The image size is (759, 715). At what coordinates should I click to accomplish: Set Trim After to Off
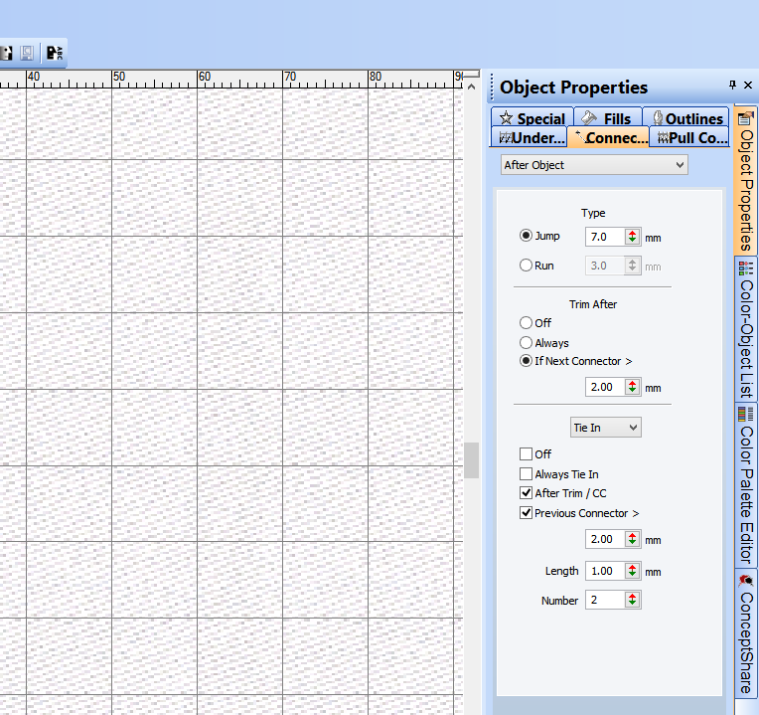(526, 322)
